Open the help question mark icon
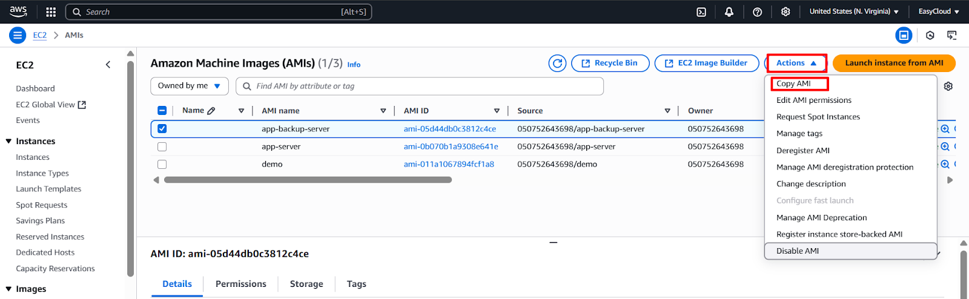Screen dimensions: 969x299 (757, 11)
